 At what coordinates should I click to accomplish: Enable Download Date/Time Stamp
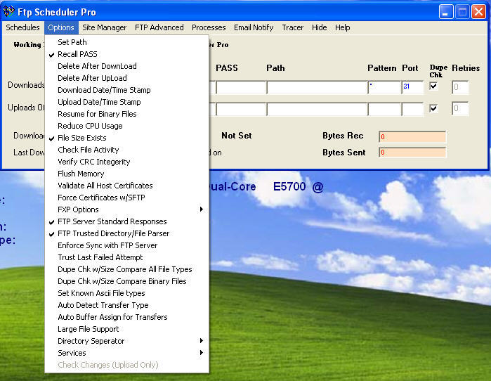127,90
